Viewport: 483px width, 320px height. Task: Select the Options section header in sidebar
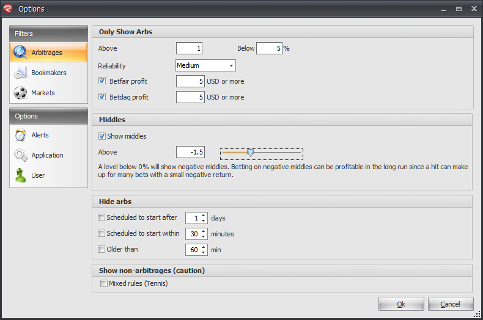point(49,116)
